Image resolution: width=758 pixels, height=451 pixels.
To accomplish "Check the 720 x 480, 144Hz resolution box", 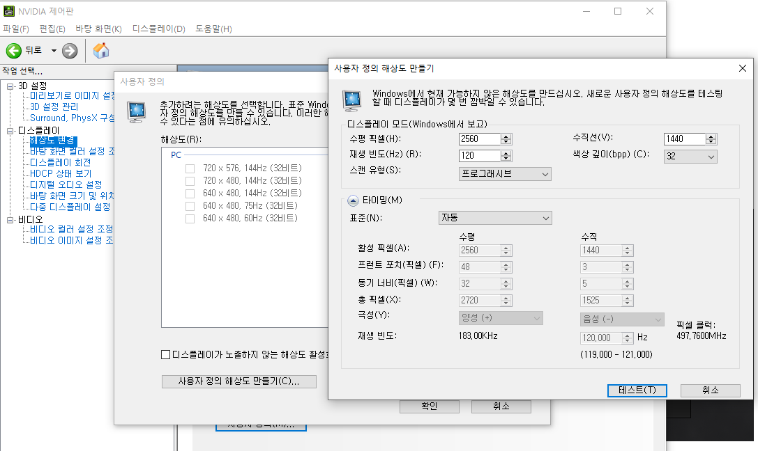I will point(190,181).
